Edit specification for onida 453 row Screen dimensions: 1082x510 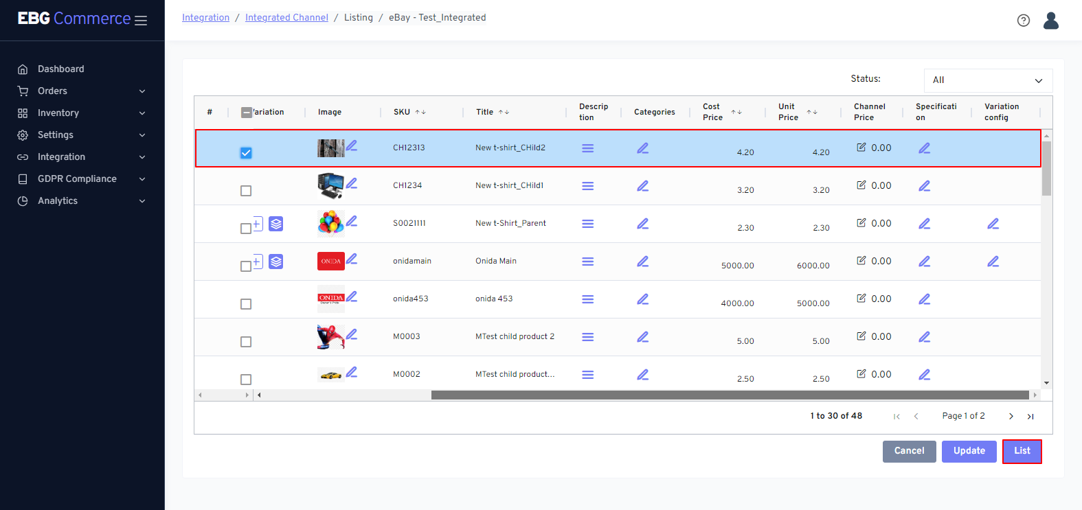(x=924, y=299)
